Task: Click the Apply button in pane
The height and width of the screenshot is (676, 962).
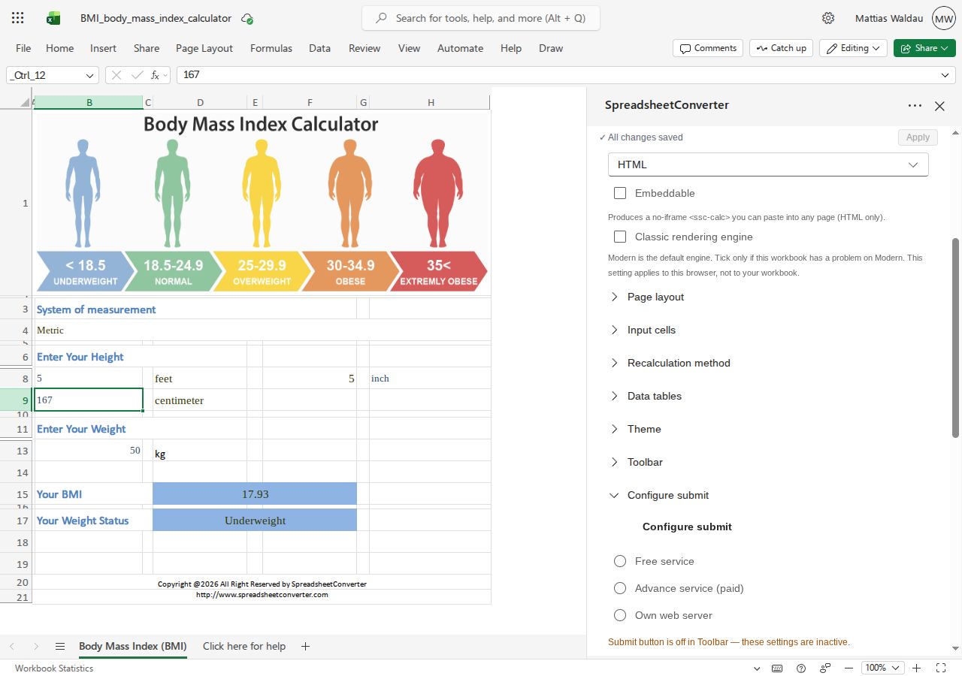Action: click(x=918, y=137)
